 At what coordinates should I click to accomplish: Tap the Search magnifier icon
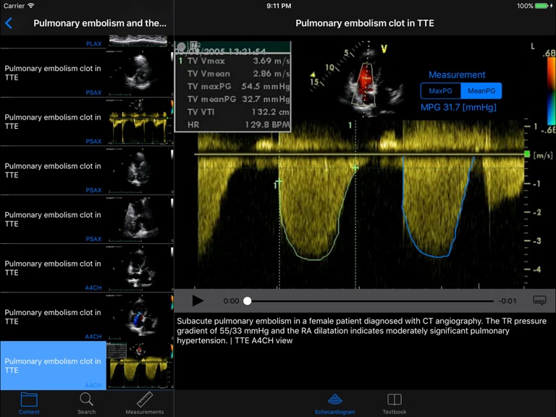coord(87,400)
